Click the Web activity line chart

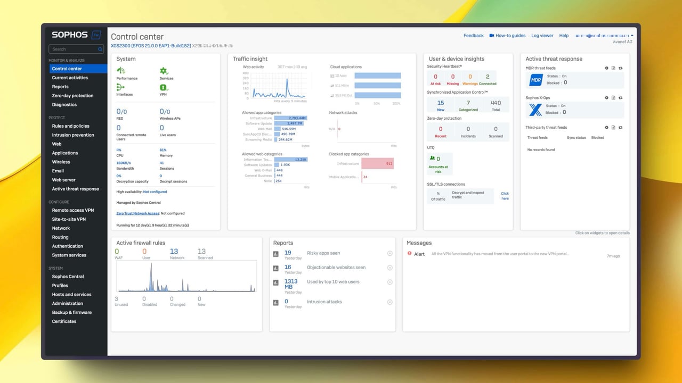tap(278, 86)
